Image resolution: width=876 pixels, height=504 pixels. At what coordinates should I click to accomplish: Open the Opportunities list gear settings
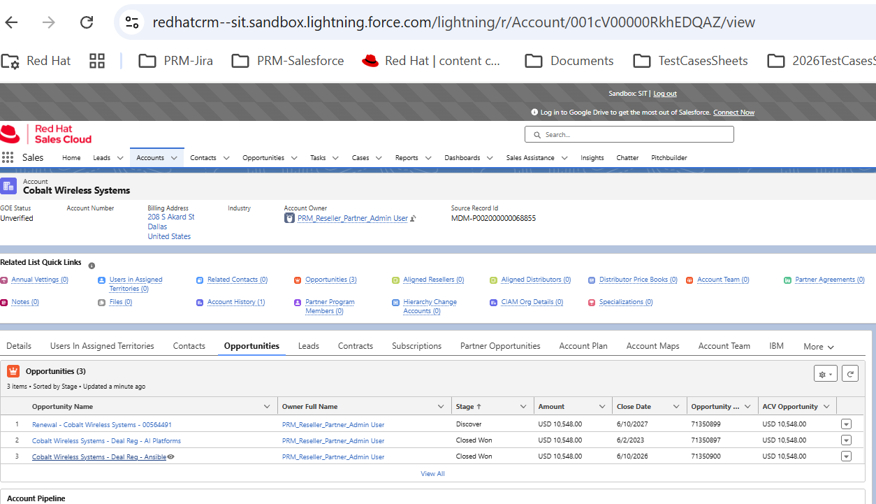tap(826, 374)
